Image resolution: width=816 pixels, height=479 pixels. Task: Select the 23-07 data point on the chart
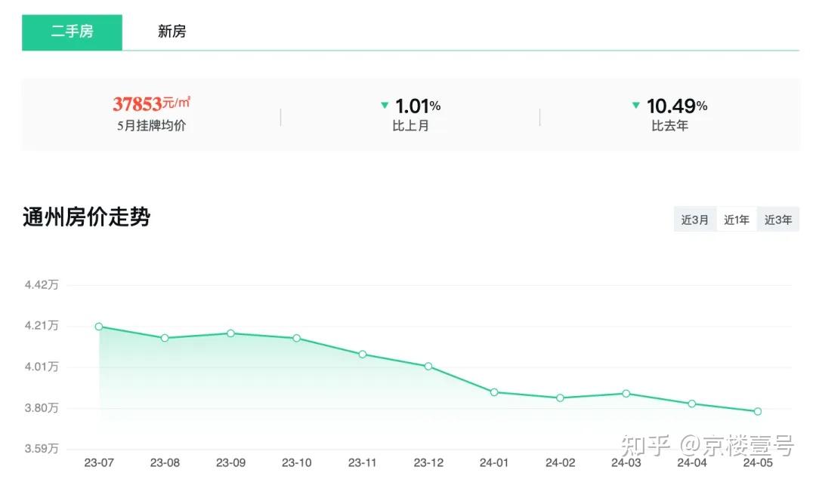click(98, 326)
